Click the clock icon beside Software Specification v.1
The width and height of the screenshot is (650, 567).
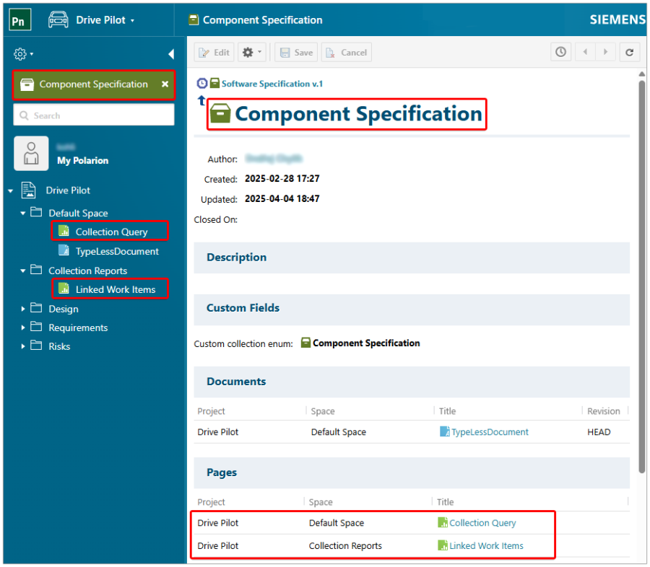pos(201,83)
